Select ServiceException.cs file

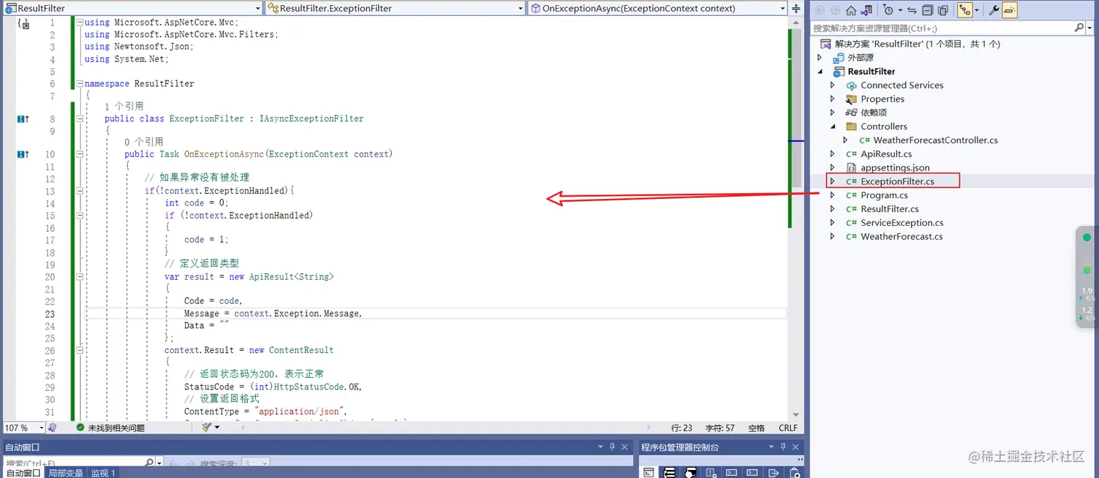pyautogui.click(x=902, y=223)
